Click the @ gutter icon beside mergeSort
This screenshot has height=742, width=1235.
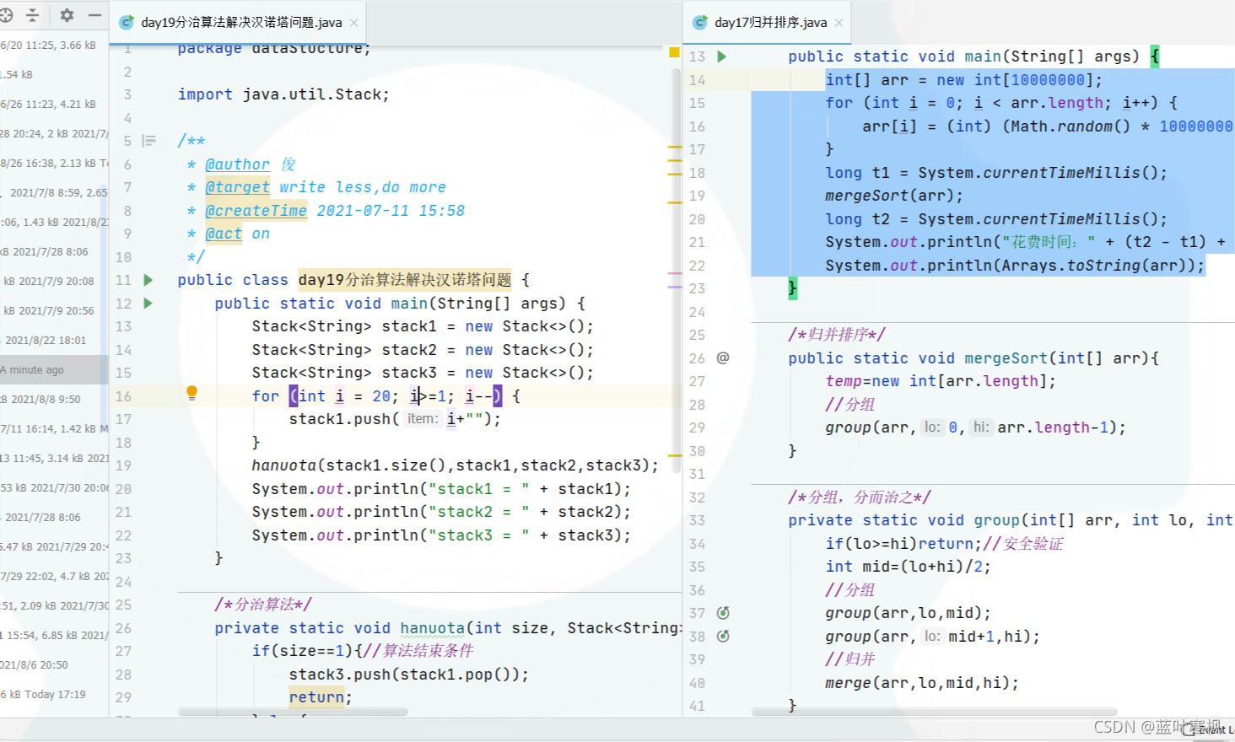723,358
